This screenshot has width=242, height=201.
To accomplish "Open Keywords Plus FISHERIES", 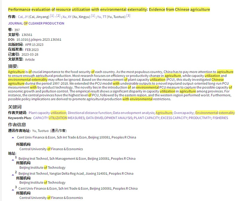I will click(220, 118).
